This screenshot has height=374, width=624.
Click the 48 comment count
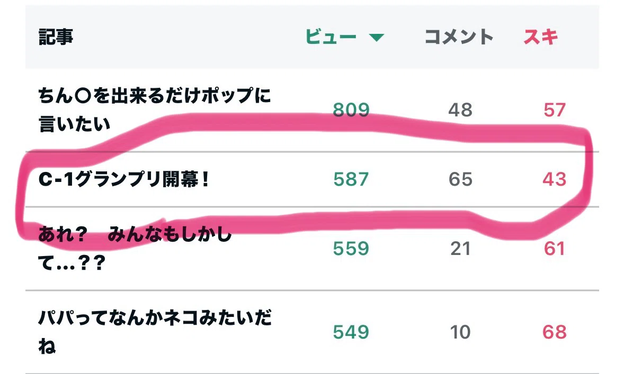click(x=460, y=110)
